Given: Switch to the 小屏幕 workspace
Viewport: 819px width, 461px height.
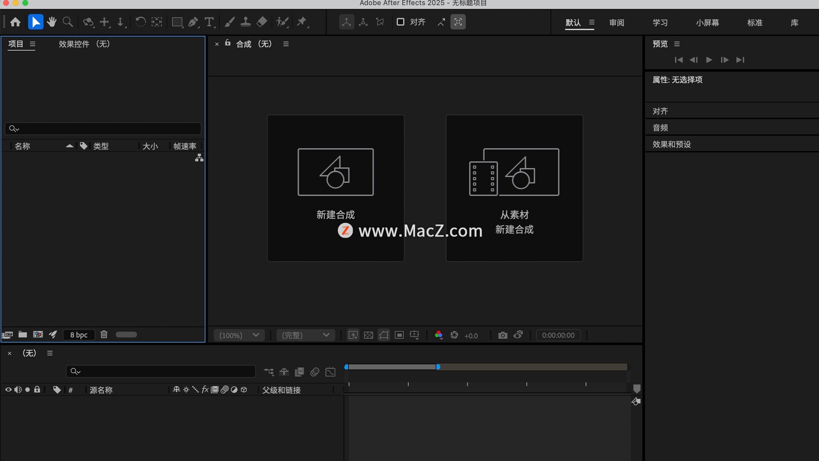Looking at the screenshot, I should 708,23.
